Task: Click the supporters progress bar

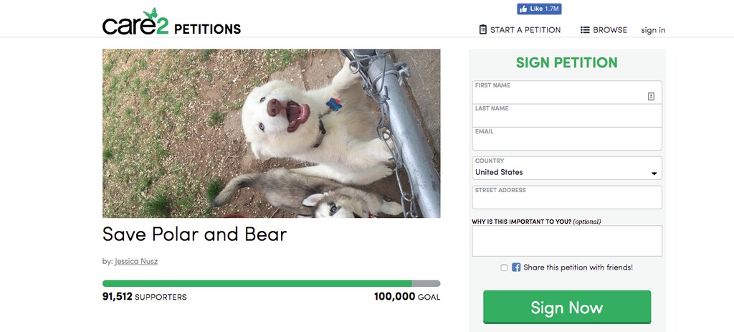Action: pyautogui.click(x=271, y=283)
